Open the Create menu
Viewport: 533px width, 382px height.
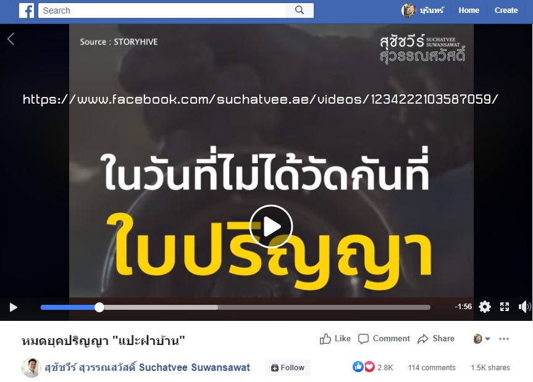pyautogui.click(x=506, y=10)
